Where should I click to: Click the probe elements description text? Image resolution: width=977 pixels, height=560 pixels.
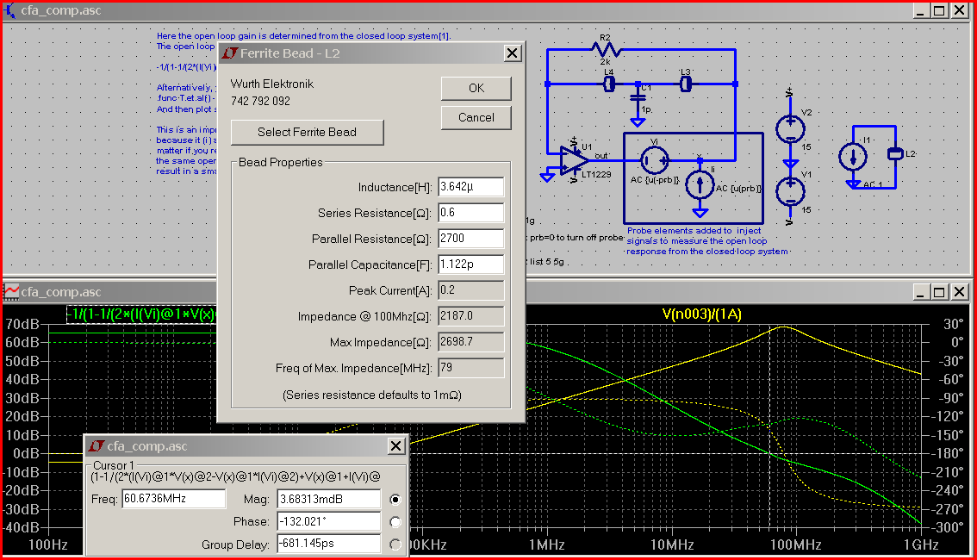click(x=707, y=241)
